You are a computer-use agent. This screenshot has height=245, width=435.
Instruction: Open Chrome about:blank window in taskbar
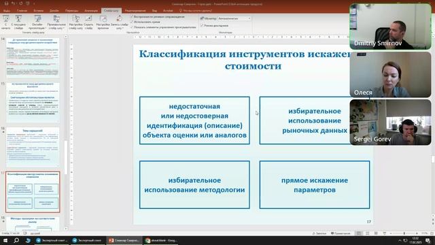click(161, 240)
